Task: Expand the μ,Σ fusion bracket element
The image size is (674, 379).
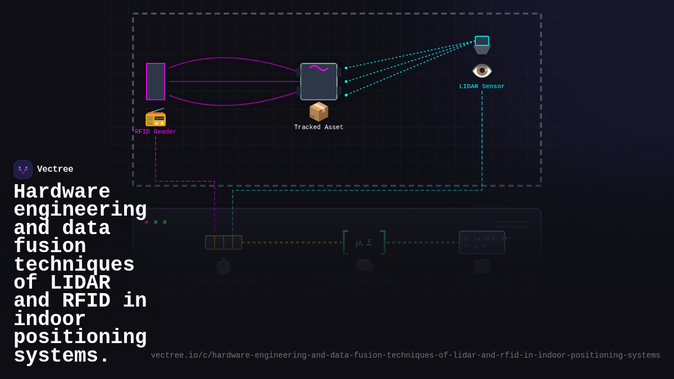Action: (364, 242)
